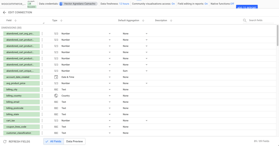The height and width of the screenshot is (146, 279).
Task: Expand type dropdown for cart_tax
Action: (110, 121)
